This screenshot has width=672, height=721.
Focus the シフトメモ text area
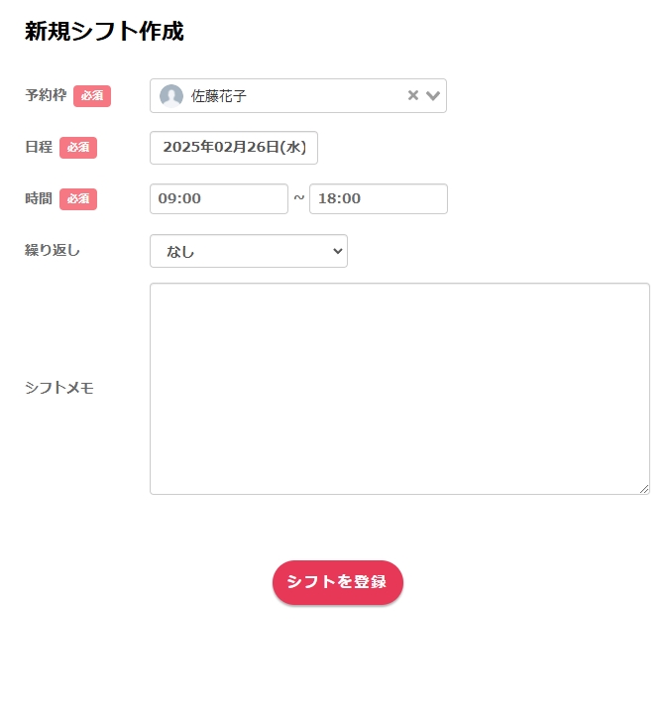[x=399, y=388]
